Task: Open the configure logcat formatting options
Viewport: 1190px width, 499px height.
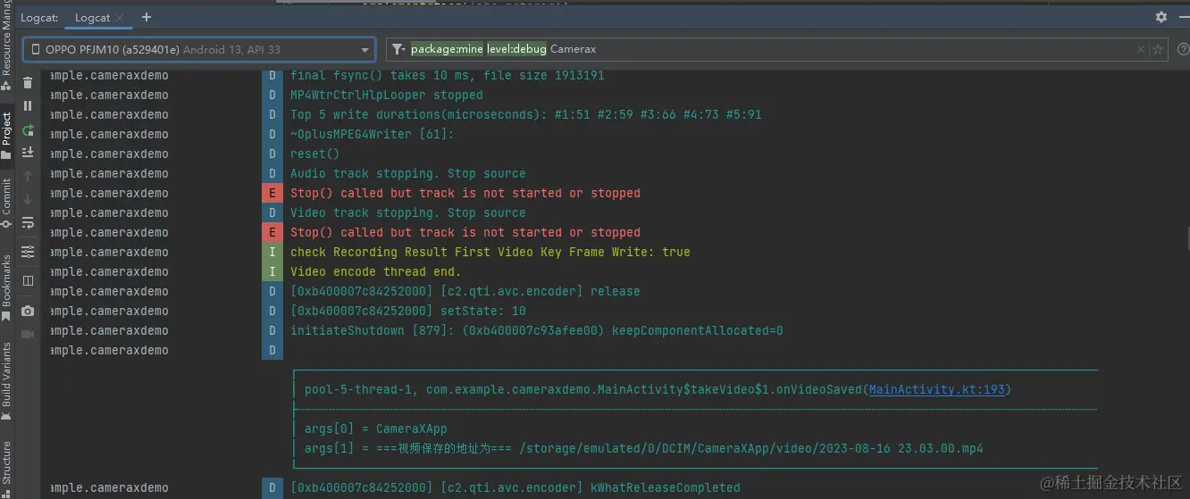Action: click(28, 252)
